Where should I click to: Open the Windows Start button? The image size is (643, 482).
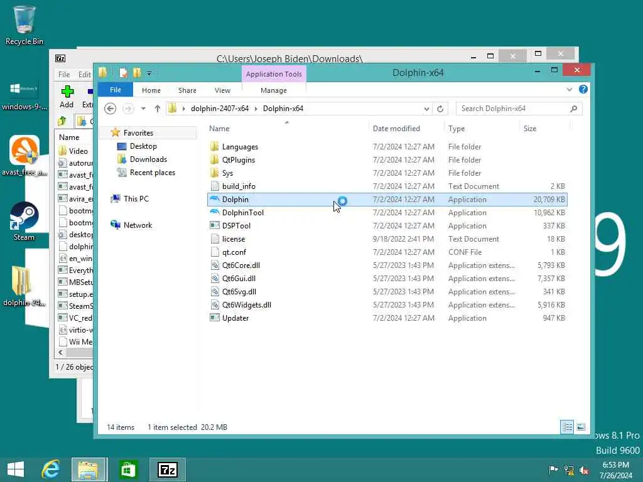16,469
